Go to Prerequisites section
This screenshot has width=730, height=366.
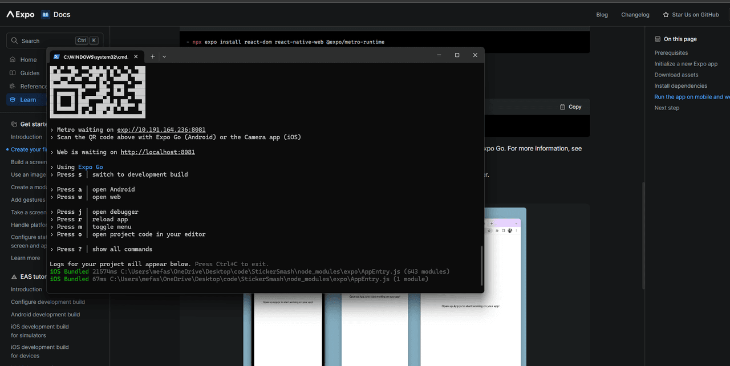coord(671,53)
